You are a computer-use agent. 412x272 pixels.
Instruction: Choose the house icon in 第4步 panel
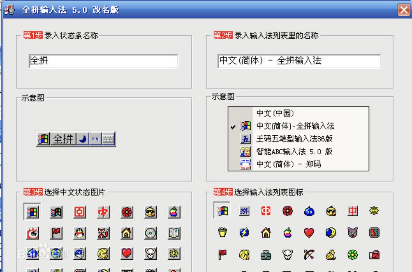click(x=266, y=233)
